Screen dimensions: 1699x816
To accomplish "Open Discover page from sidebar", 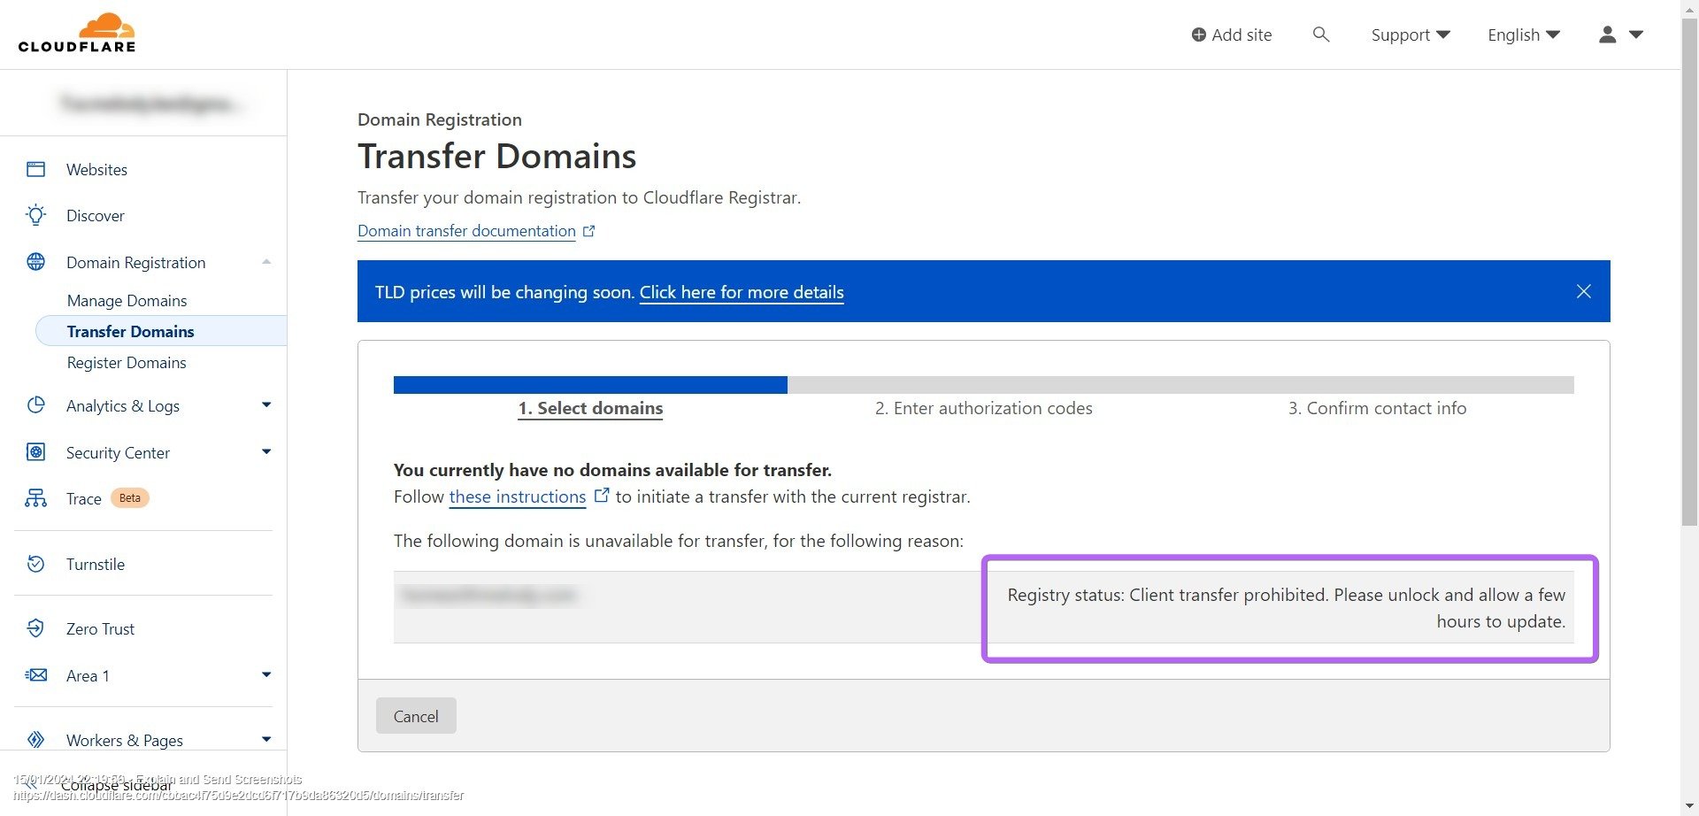I will tap(96, 215).
